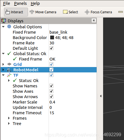Viewport: 124px width, 140px height.
Task: Click the Global Status: Ok label
Action: pyautogui.click(x=30, y=54)
